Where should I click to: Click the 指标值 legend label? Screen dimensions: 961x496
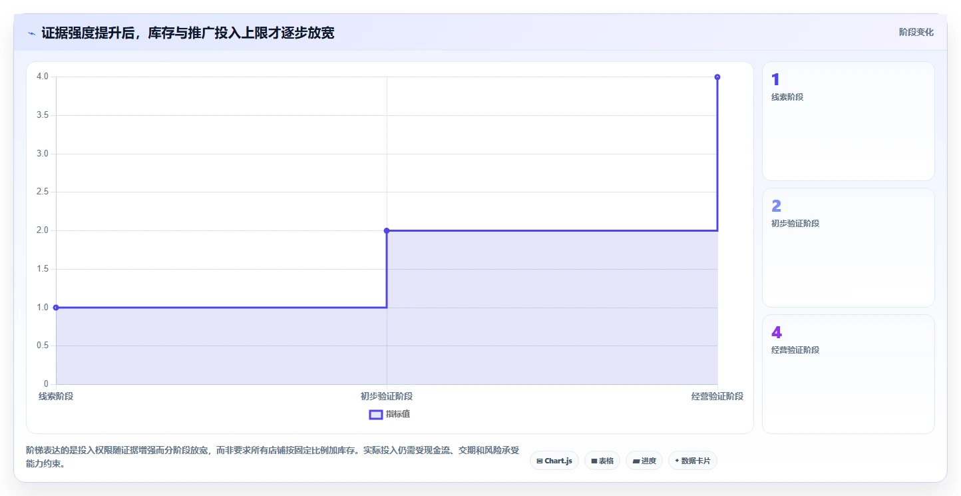398,414
